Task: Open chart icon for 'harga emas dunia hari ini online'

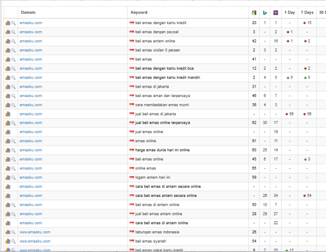Action: coord(8,150)
